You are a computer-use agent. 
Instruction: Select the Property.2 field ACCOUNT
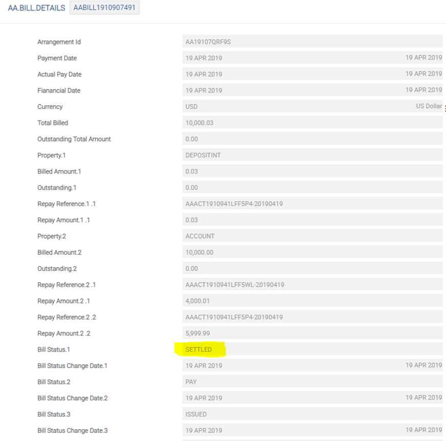(312, 237)
